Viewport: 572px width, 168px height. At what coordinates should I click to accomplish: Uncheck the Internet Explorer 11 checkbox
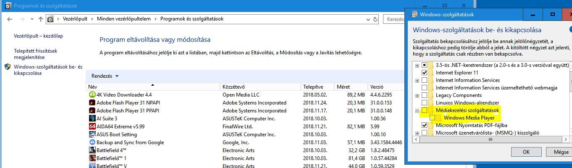click(x=424, y=73)
